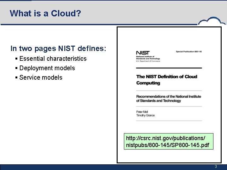Click 'Special Publication 800-145' text
This screenshot has height=170, width=227.
click(x=189, y=51)
